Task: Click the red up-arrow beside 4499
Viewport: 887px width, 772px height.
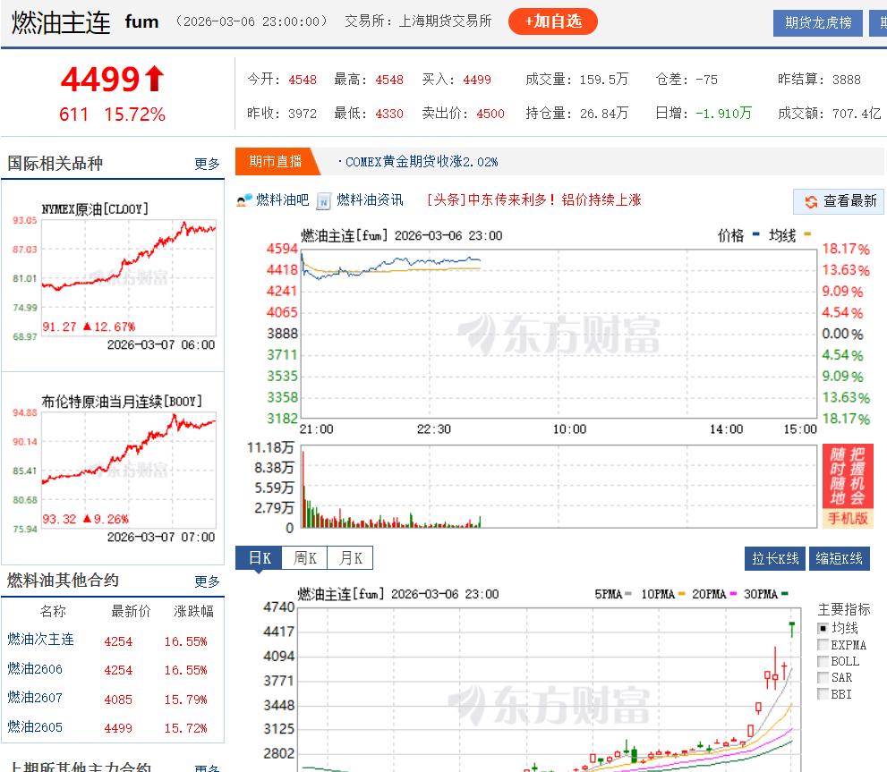Action: click(155, 79)
